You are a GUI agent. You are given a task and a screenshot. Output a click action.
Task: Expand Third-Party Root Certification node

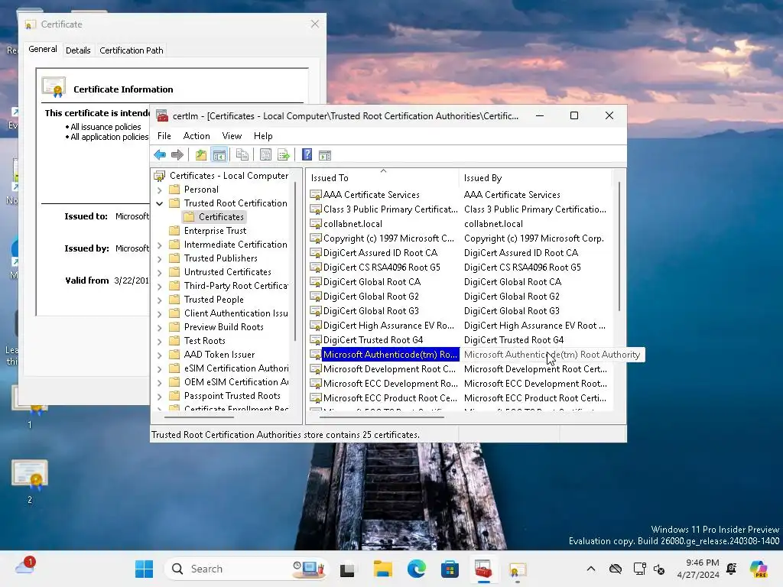click(159, 286)
